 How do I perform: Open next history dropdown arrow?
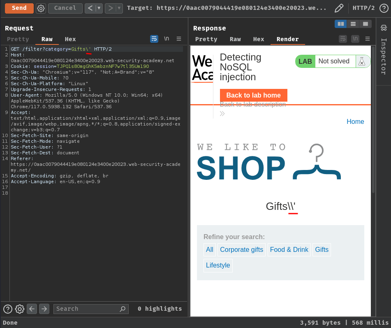pos(119,8)
